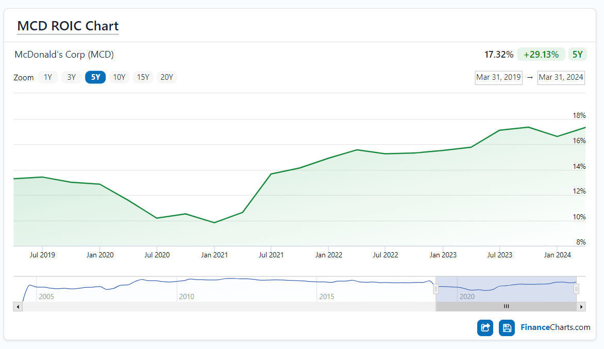Click the navigator scrollbar thumb
The width and height of the screenshot is (604, 349).
[x=506, y=306]
